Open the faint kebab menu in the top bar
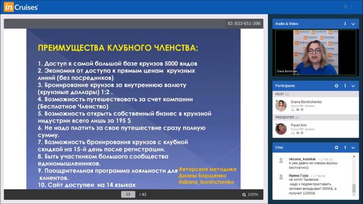The height and width of the screenshot is (204, 363). coord(352,7)
